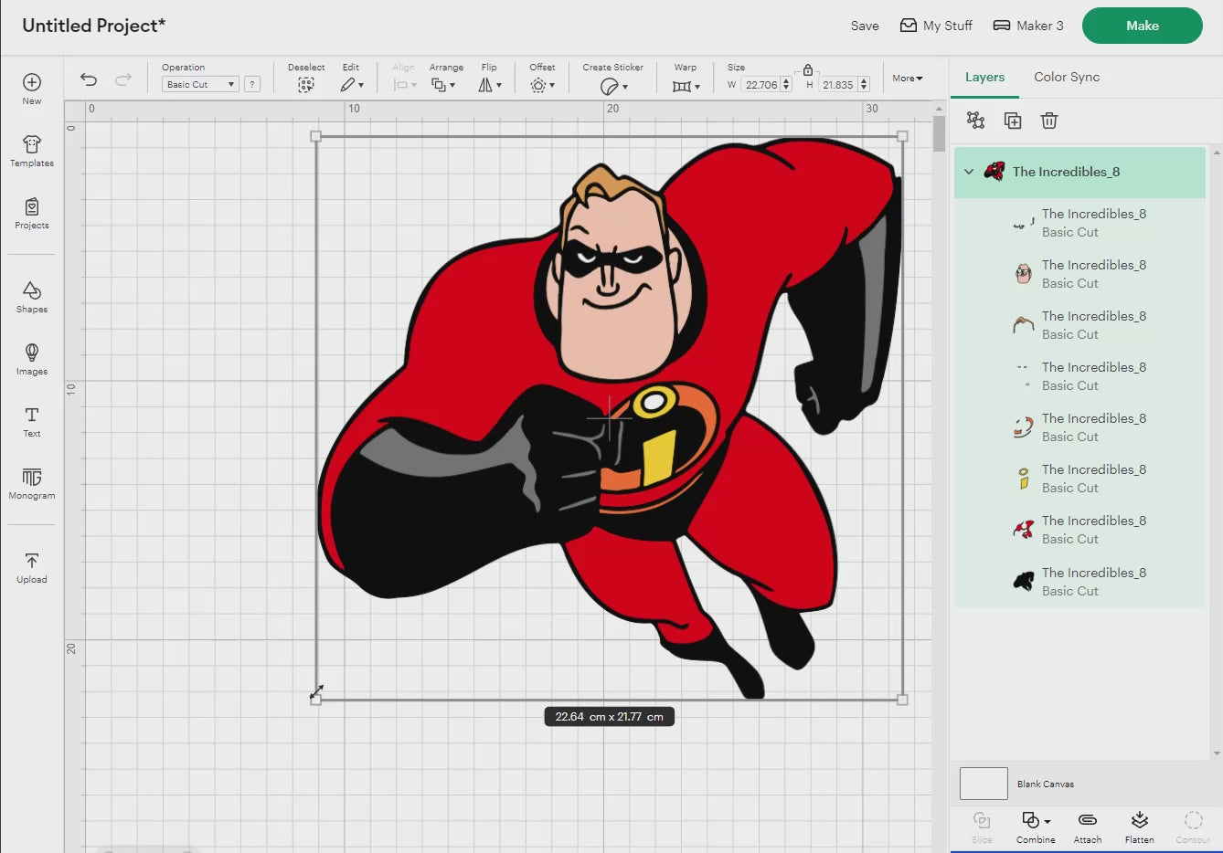Open the Operation Basic Cut dropdown
This screenshot has width=1223, height=853.
(200, 84)
